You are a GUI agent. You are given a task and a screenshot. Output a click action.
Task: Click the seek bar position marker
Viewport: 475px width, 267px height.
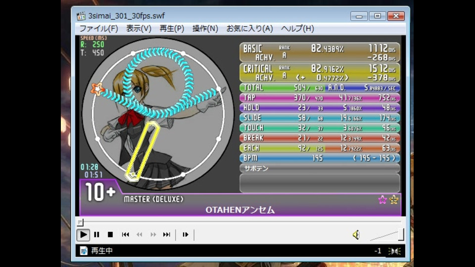coord(80,222)
